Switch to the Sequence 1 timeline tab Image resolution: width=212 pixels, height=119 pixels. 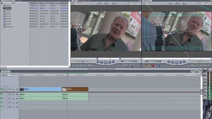point(6,71)
